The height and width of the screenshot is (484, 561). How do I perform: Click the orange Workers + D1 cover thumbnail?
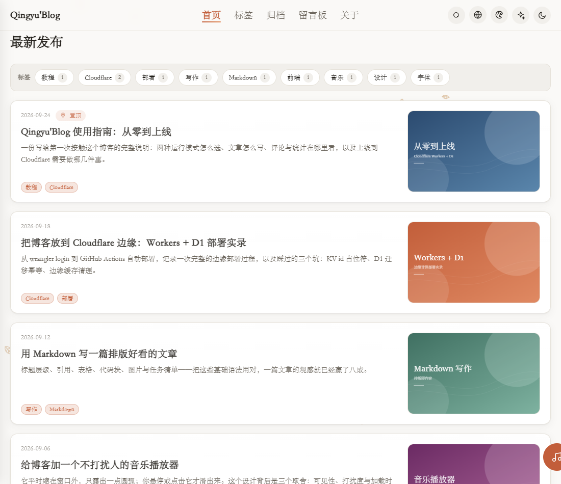[x=474, y=262]
